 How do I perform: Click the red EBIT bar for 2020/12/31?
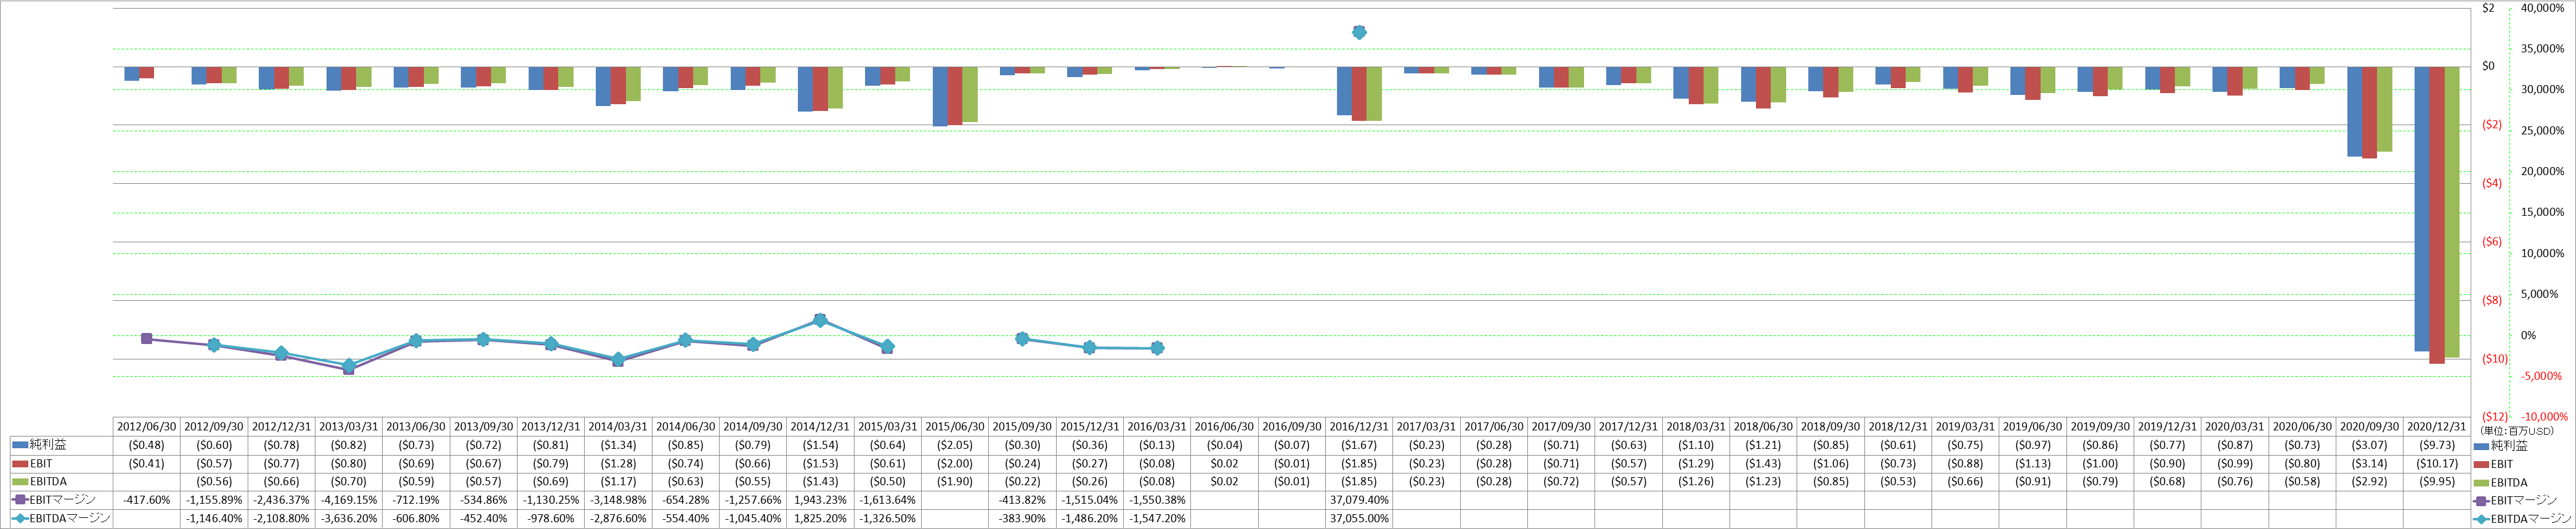click(2437, 215)
